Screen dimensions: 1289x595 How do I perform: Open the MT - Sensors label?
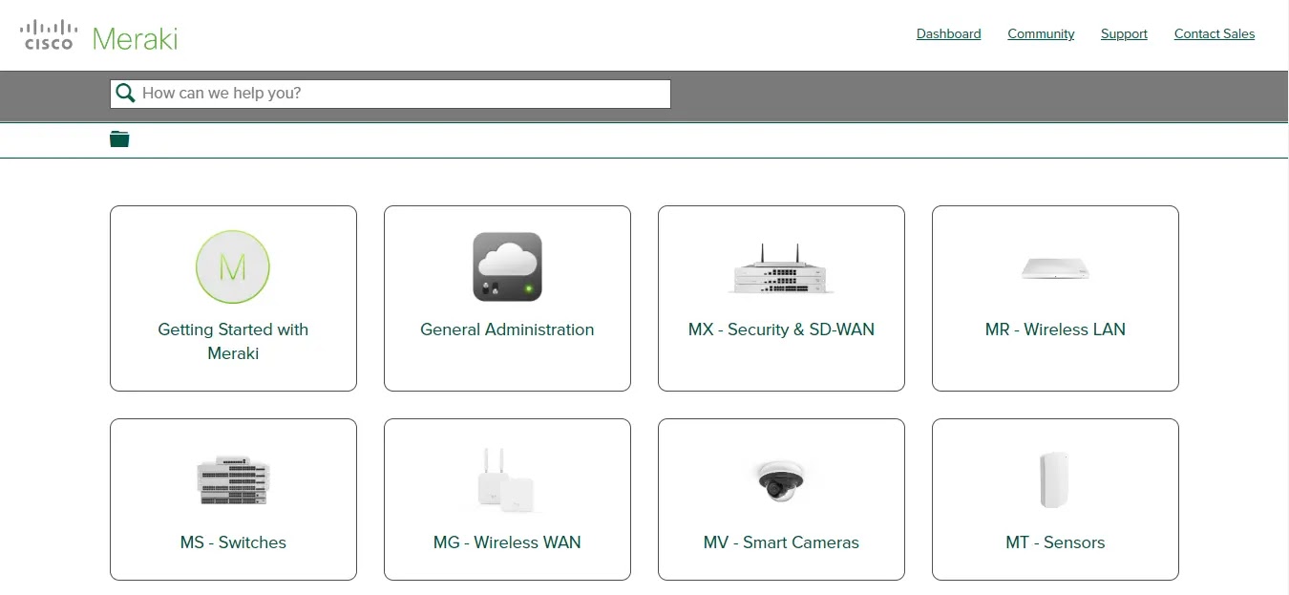click(1055, 542)
